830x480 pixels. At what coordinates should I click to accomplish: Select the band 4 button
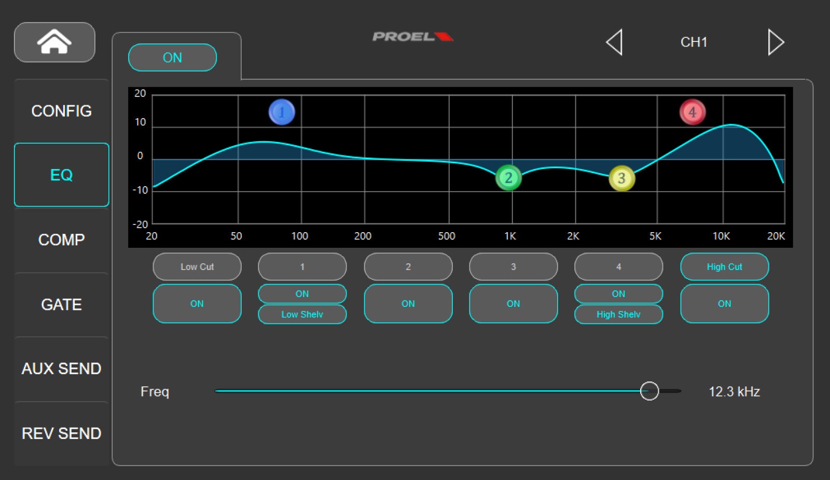tap(618, 266)
